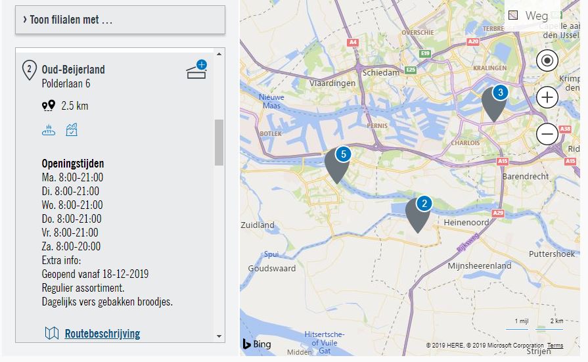
Task: Click the Mijnsheerenland label on the map
Action: point(479,266)
